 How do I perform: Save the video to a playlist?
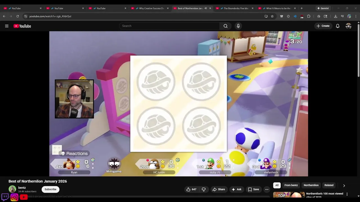click(x=253, y=189)
